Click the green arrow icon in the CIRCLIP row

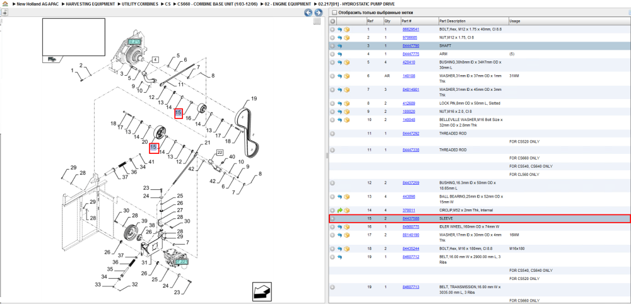339,210
